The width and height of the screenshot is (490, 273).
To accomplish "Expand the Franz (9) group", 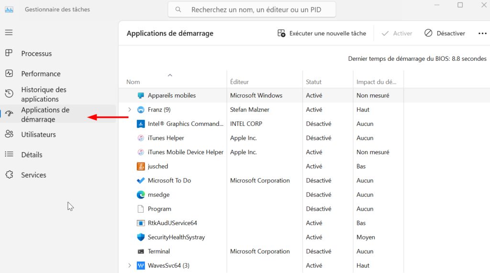I will pos(130,110).
